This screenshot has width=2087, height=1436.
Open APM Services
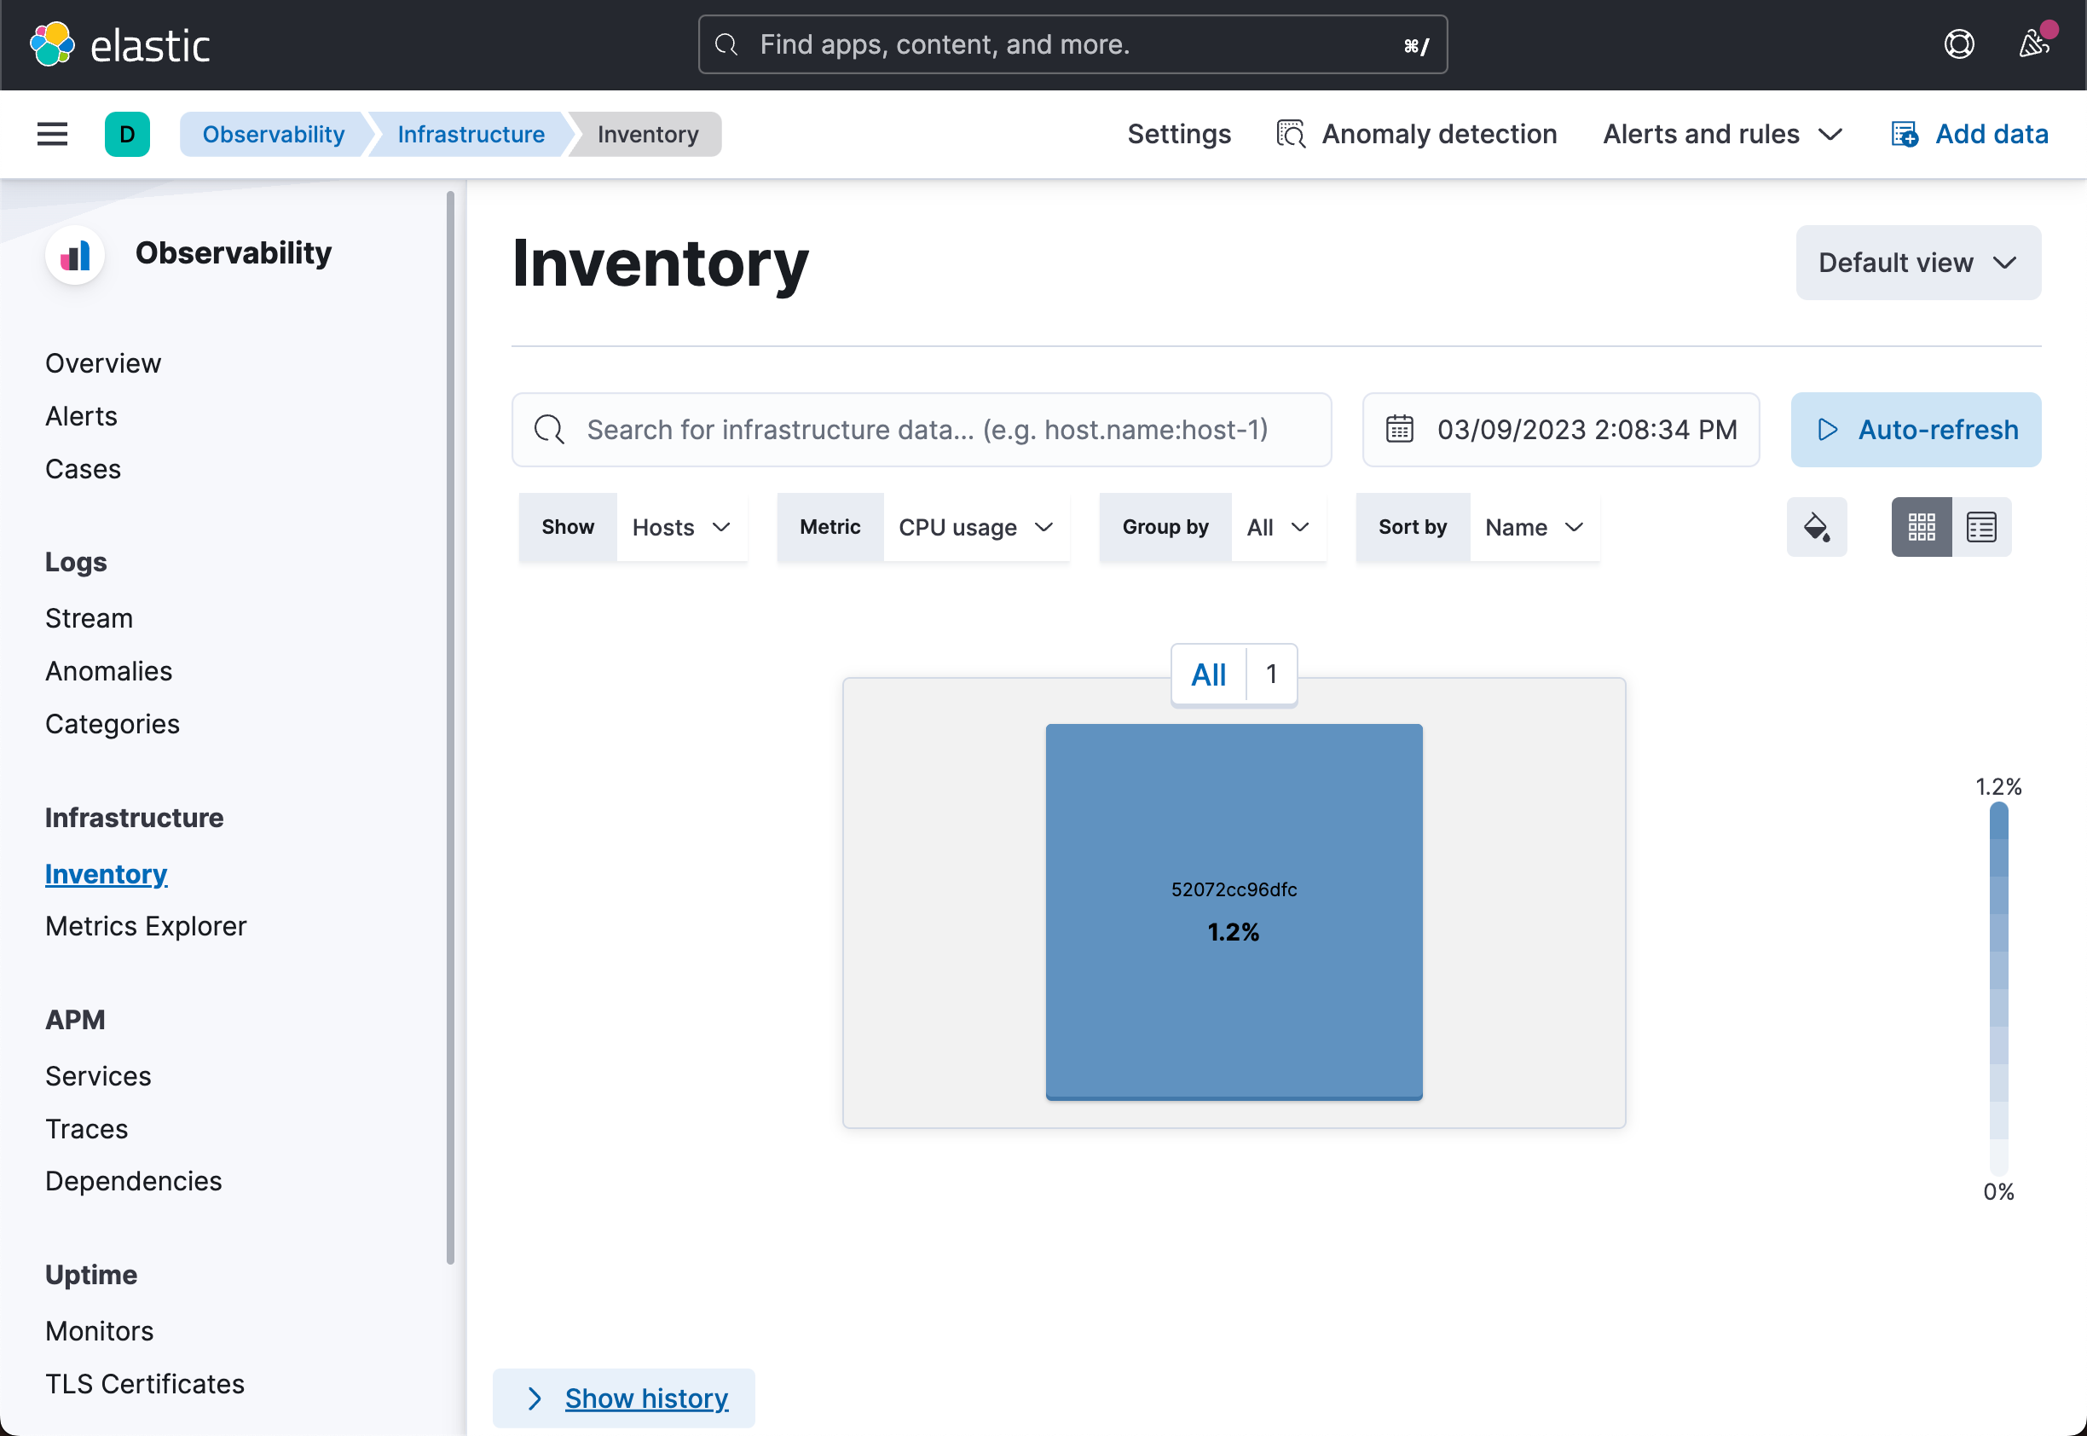[98, 1076]
